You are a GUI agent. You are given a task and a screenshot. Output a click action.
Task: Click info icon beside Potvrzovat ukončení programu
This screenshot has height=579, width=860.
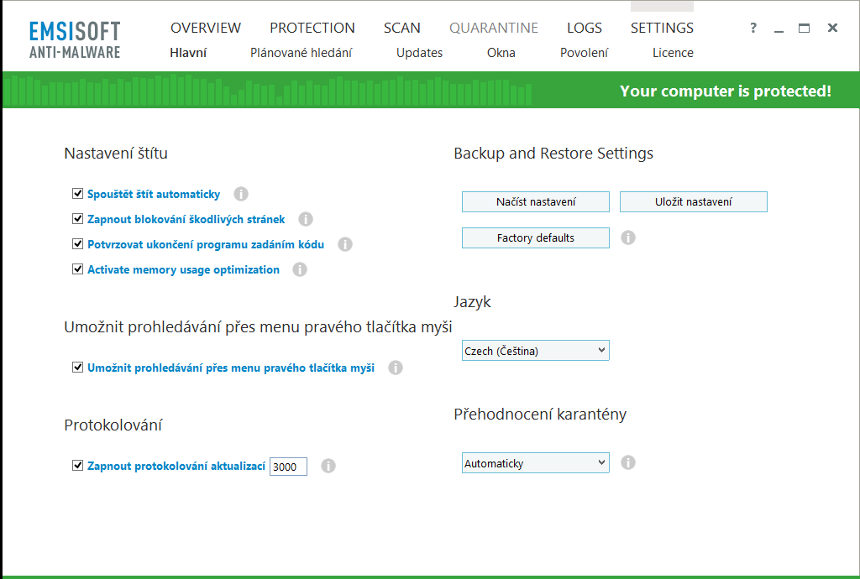pyautogui.click(x=344, y=245)
